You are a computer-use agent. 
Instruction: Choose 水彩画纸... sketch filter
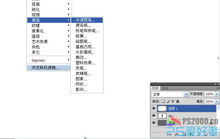point(87,52)
